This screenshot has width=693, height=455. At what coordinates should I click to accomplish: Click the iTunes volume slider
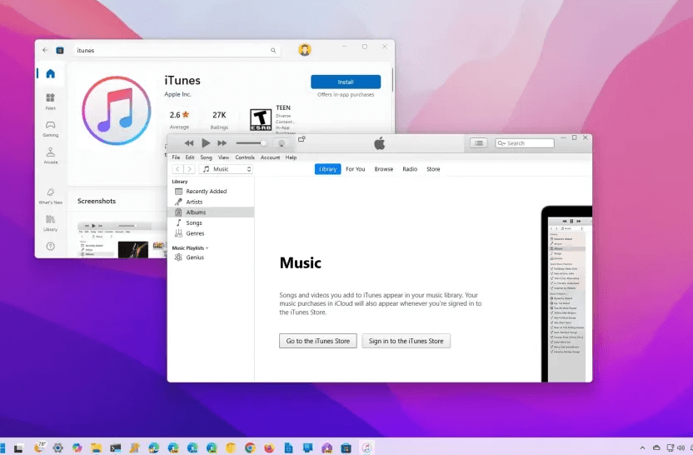click(x=252, y=143)
